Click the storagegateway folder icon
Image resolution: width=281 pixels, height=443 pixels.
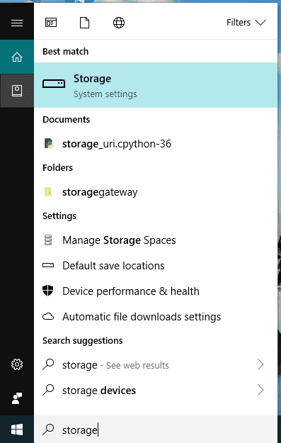[48, 192]
